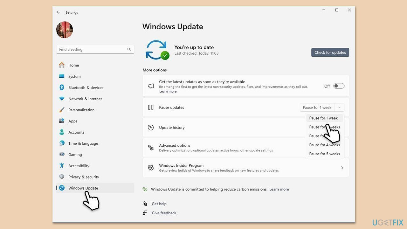407x229 pixels.
Task: Navigate to Network & internet
Action: coord(95,99)
